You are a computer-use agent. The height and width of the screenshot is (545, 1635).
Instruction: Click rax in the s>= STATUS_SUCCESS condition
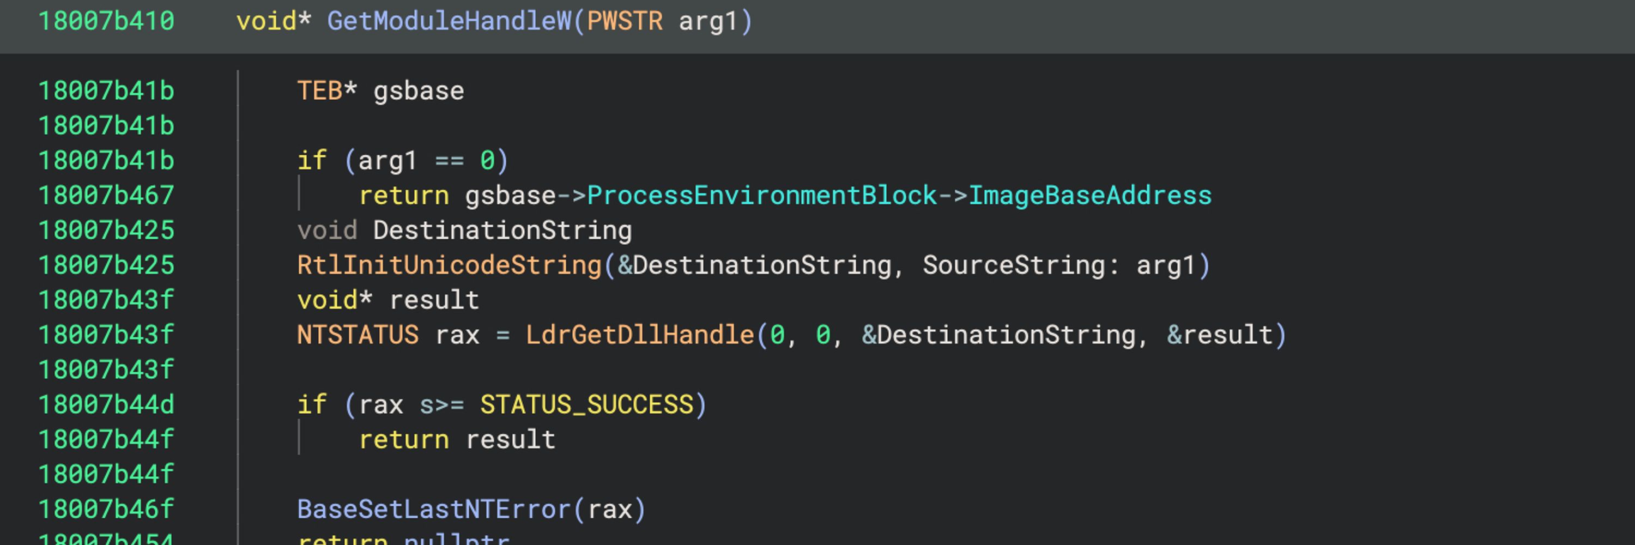pos(381,405)
